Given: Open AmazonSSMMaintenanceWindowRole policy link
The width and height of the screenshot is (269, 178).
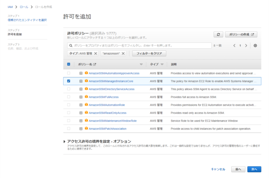Looking at the screenshot, I should pyautogui.click(x=113, y=121).
